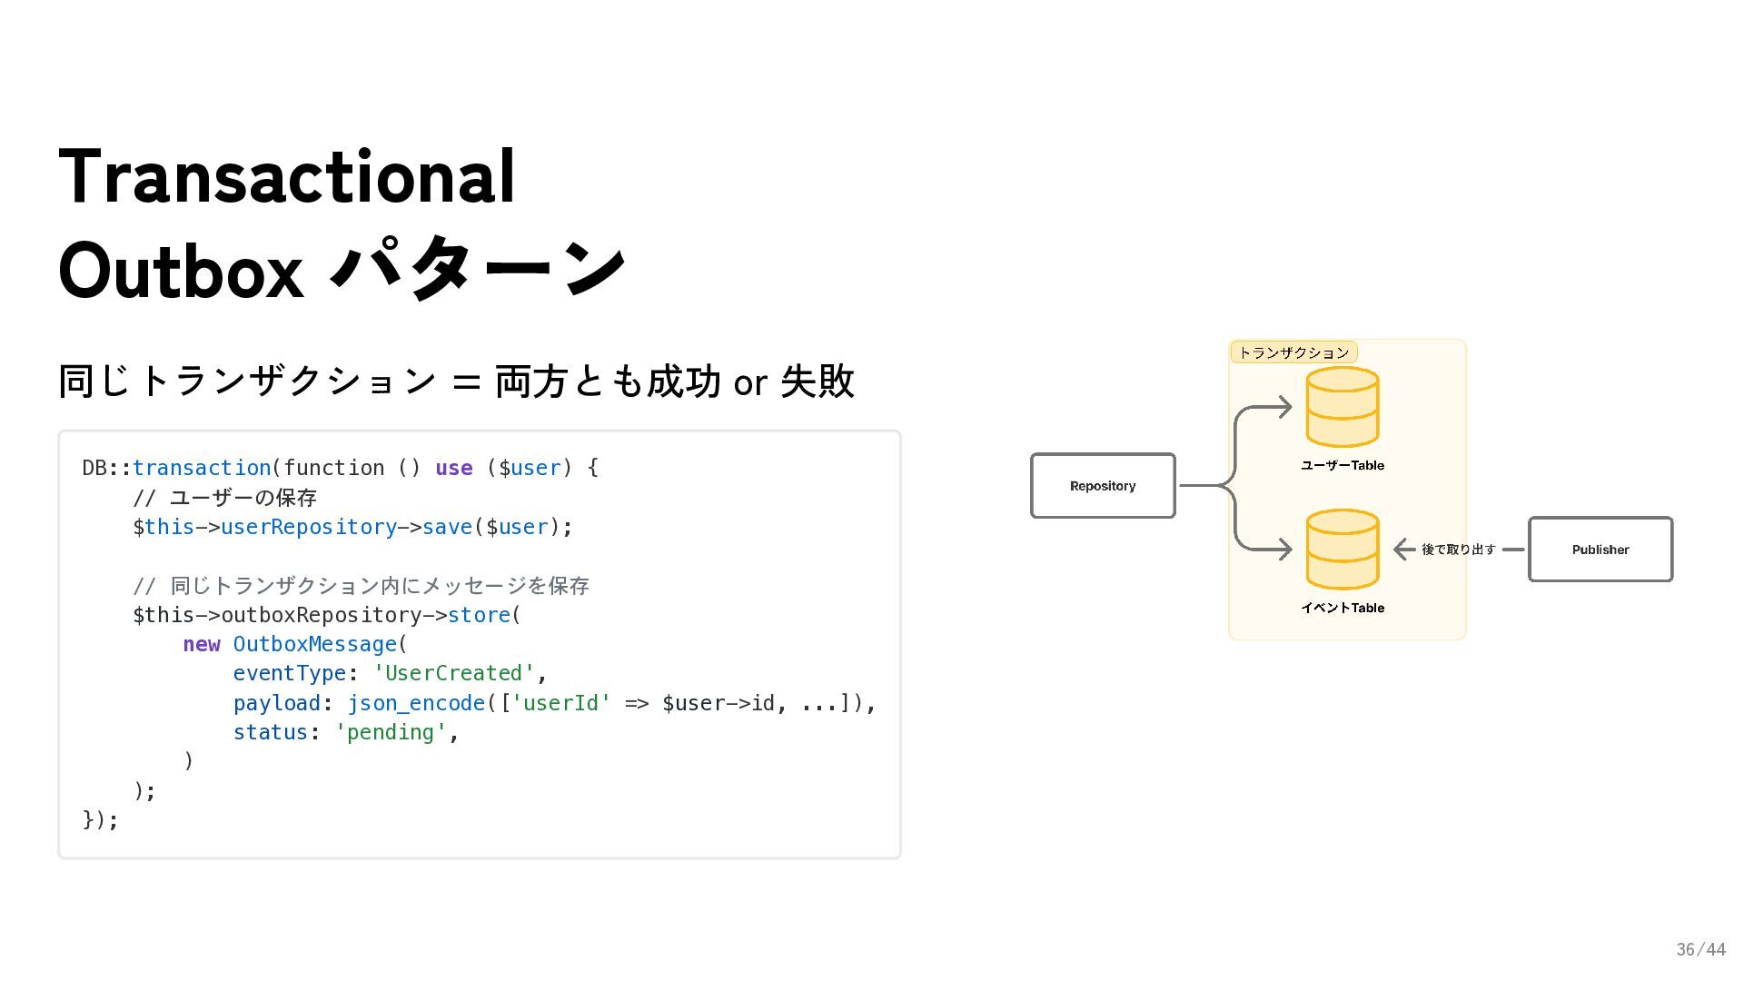Click the subtitle 同じトランザクション text

247,381
